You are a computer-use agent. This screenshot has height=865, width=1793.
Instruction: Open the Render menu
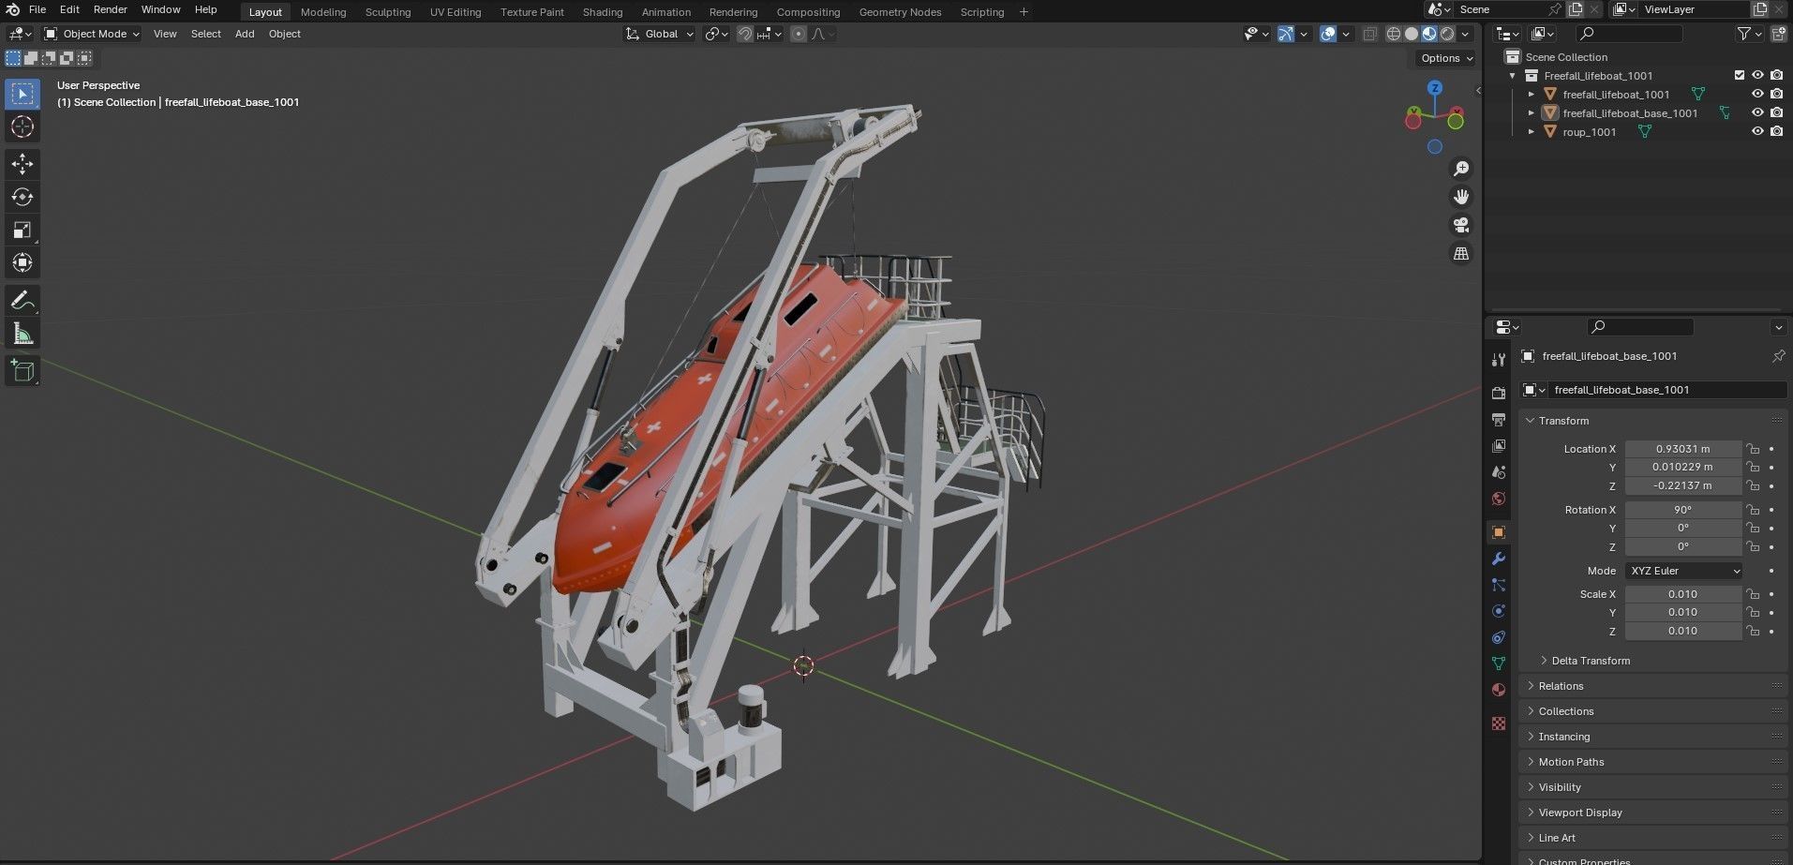111,9
